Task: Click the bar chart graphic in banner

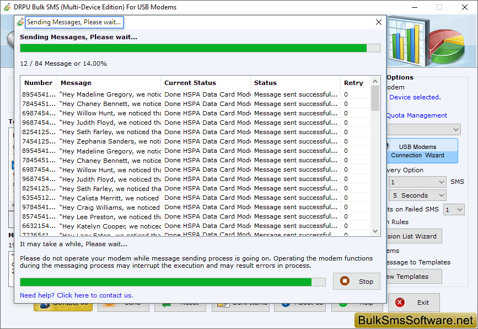Action: pos(408,41)
